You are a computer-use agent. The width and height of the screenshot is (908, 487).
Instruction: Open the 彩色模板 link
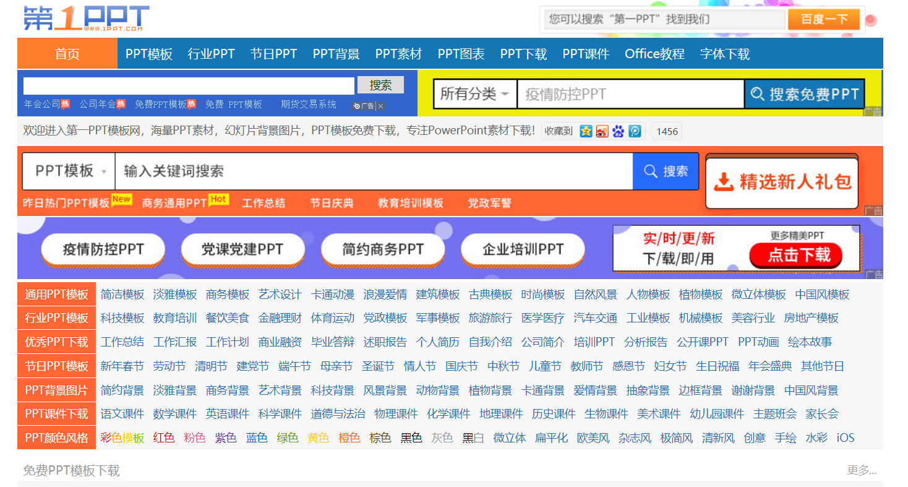tap(122, 438)
